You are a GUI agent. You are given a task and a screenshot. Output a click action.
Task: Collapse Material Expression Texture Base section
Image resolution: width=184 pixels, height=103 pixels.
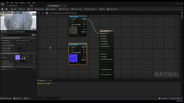click(1, 53)
